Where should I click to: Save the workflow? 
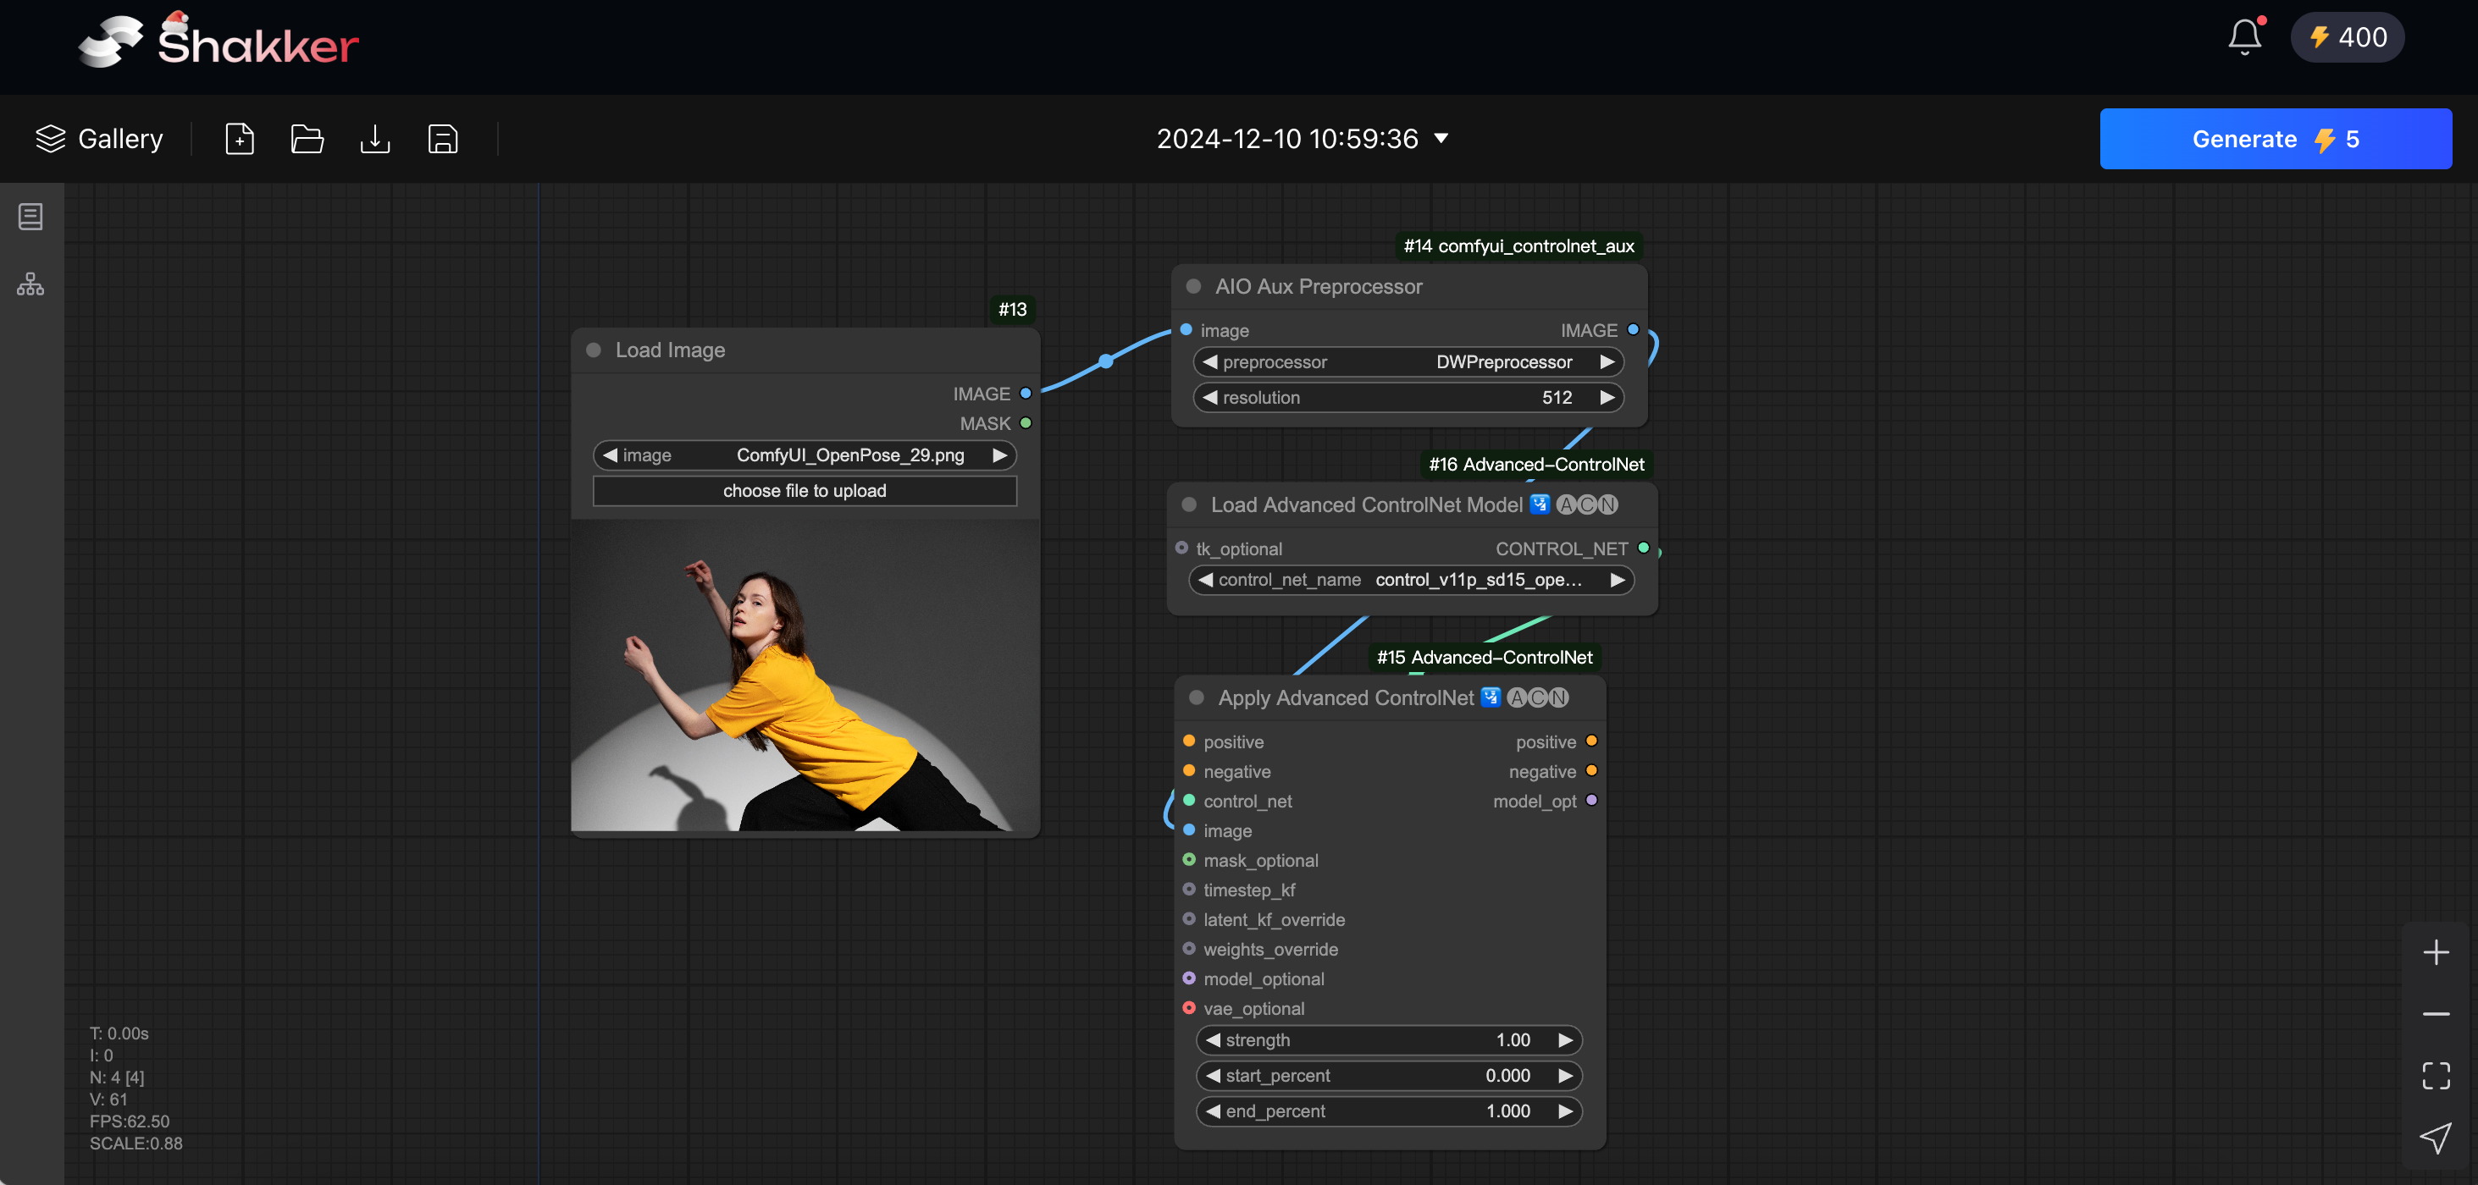442,139
